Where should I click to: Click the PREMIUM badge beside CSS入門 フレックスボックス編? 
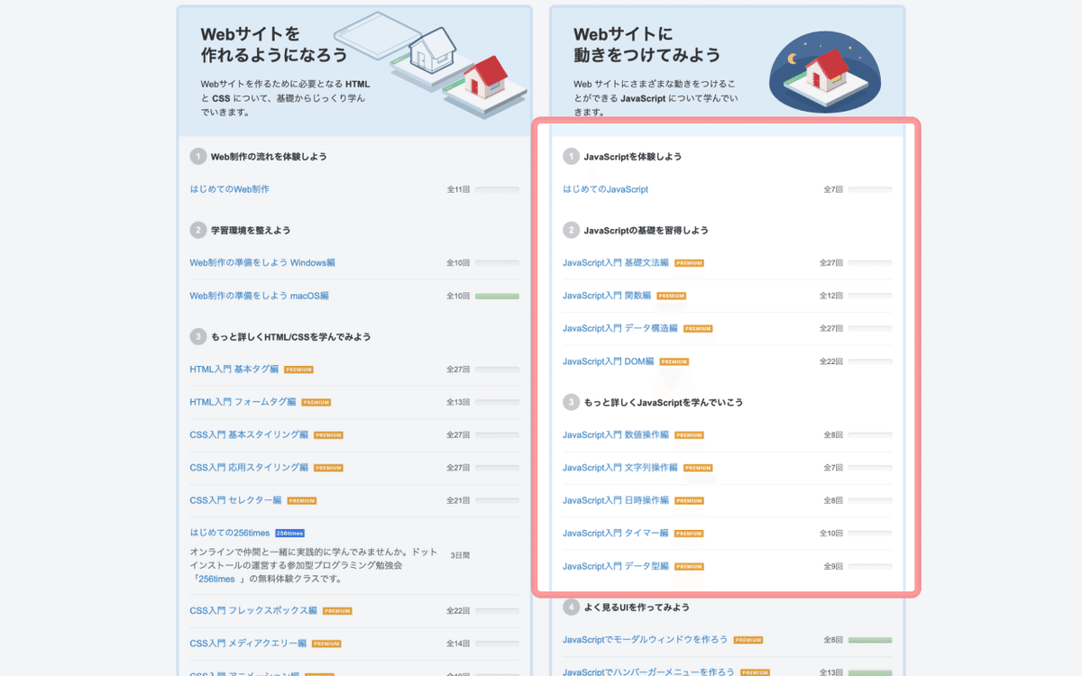(x=337, y=611)
